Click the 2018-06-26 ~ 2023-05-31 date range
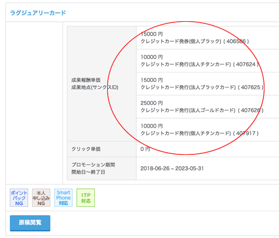 tap(172, 168)
